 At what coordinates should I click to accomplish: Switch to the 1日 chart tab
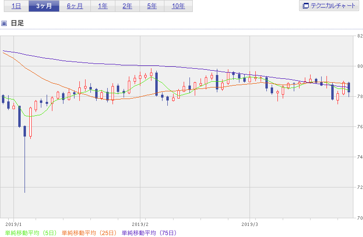pyautogui.click(x=16, y=6)
